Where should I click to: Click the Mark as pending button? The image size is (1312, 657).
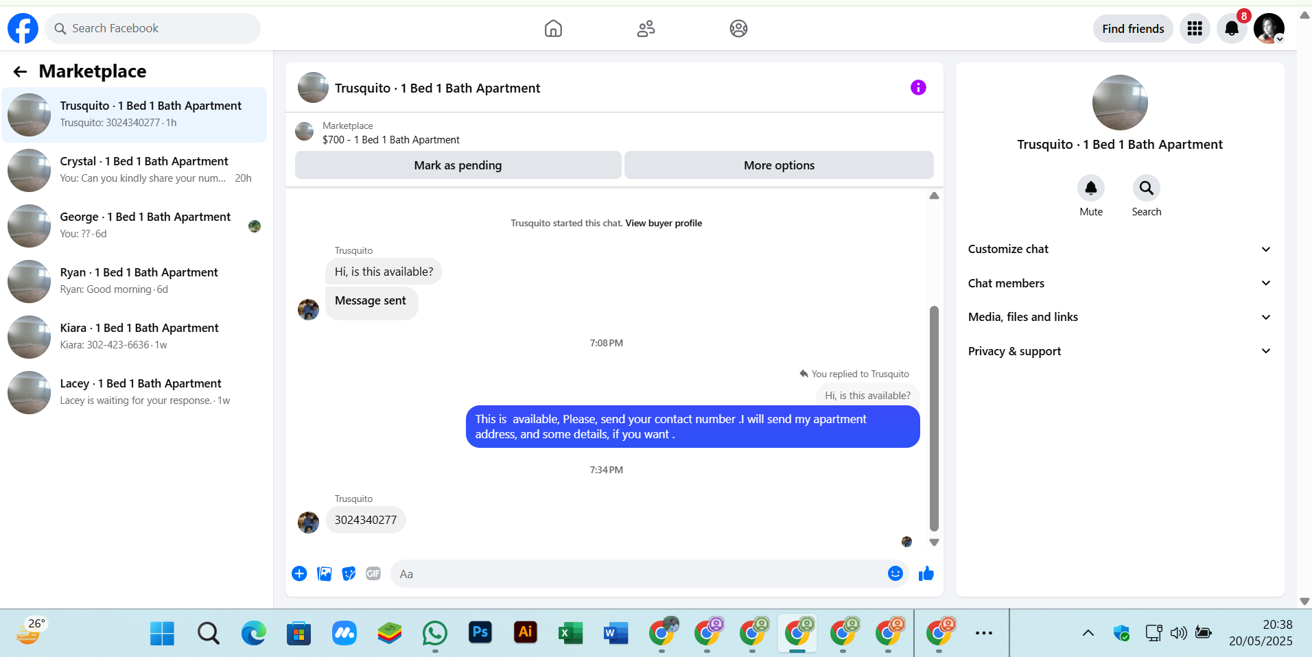(458, 165)
